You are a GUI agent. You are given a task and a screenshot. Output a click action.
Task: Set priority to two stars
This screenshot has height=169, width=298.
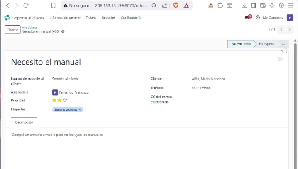click(59, 100)
